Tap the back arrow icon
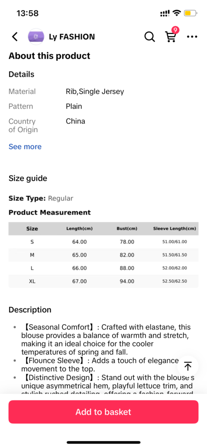Screen dimensions: 207x448 click(x=15, y=37)
